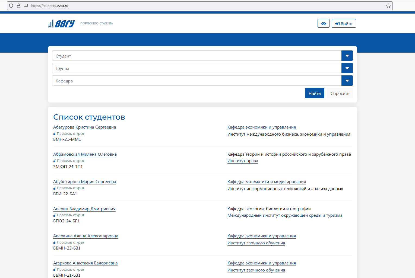Screen dimensions: 415x278
Task: Open Международный институт окружающей среды и туризма
Action: [285, 215]
